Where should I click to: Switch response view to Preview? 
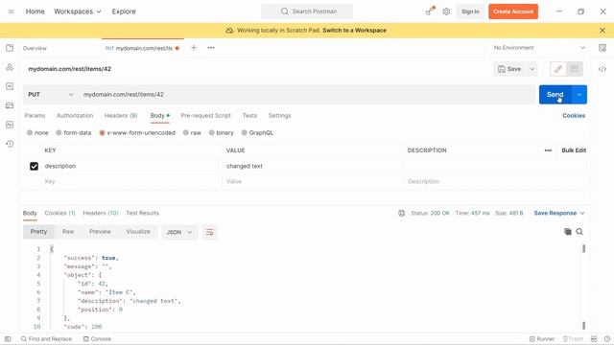[100, 232]
